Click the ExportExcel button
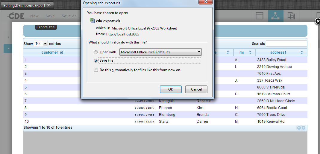 46,27
